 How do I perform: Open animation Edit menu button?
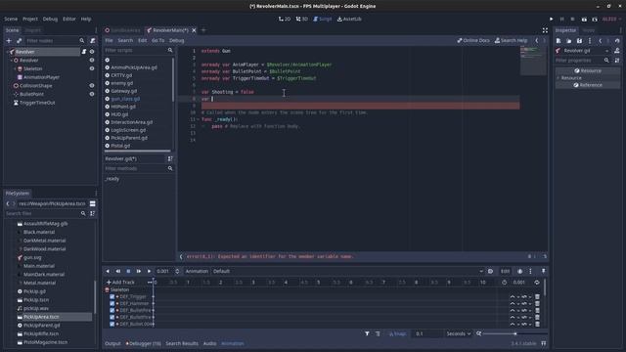coord(505,271)
